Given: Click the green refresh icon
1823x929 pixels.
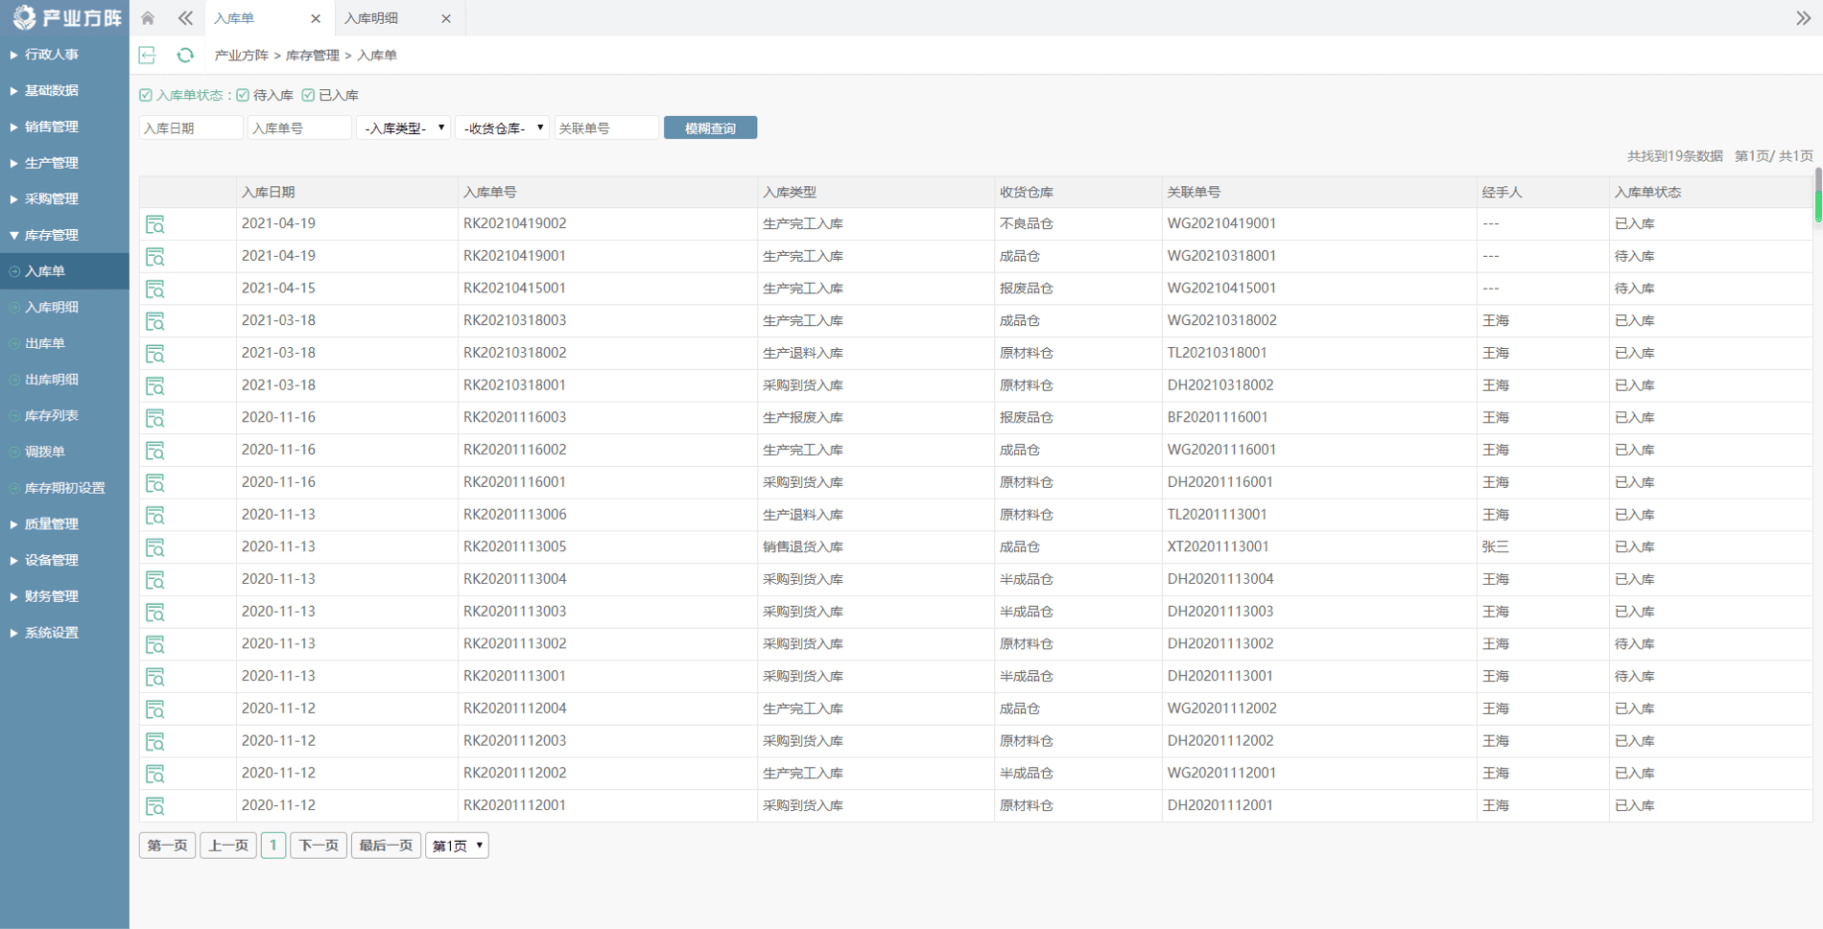Looking at the screenshot, I should point(185,56).
